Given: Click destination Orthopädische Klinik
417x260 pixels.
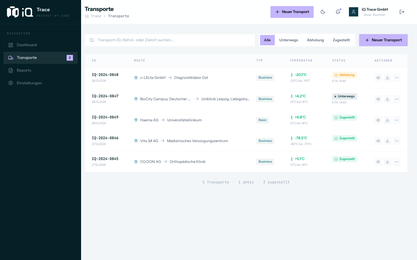Looking at the screenshot, I should [188, 162].
